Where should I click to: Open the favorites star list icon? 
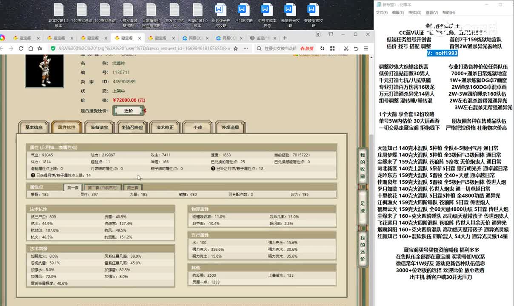click(40, 48)
